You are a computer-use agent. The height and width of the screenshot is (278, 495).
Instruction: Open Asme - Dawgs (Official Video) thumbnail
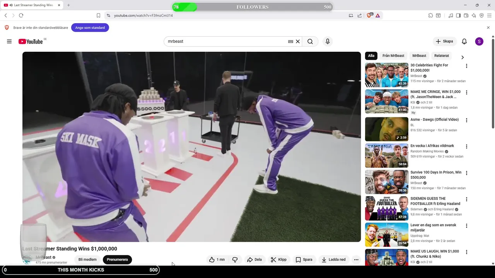(387, 129)
